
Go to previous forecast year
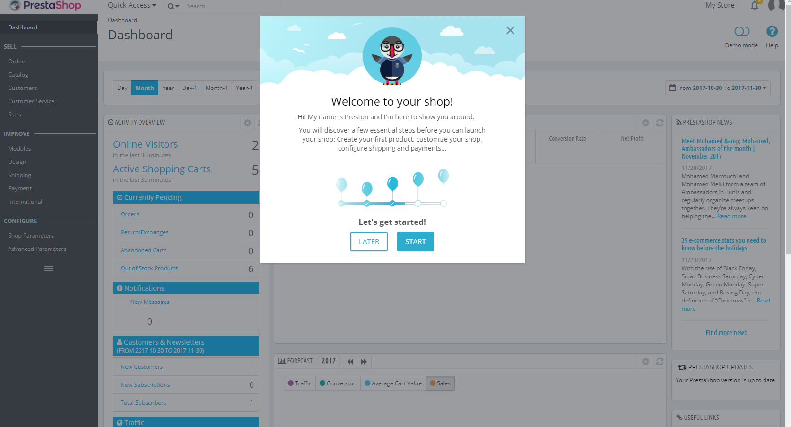pyautogui.click(x=350, y=362)
